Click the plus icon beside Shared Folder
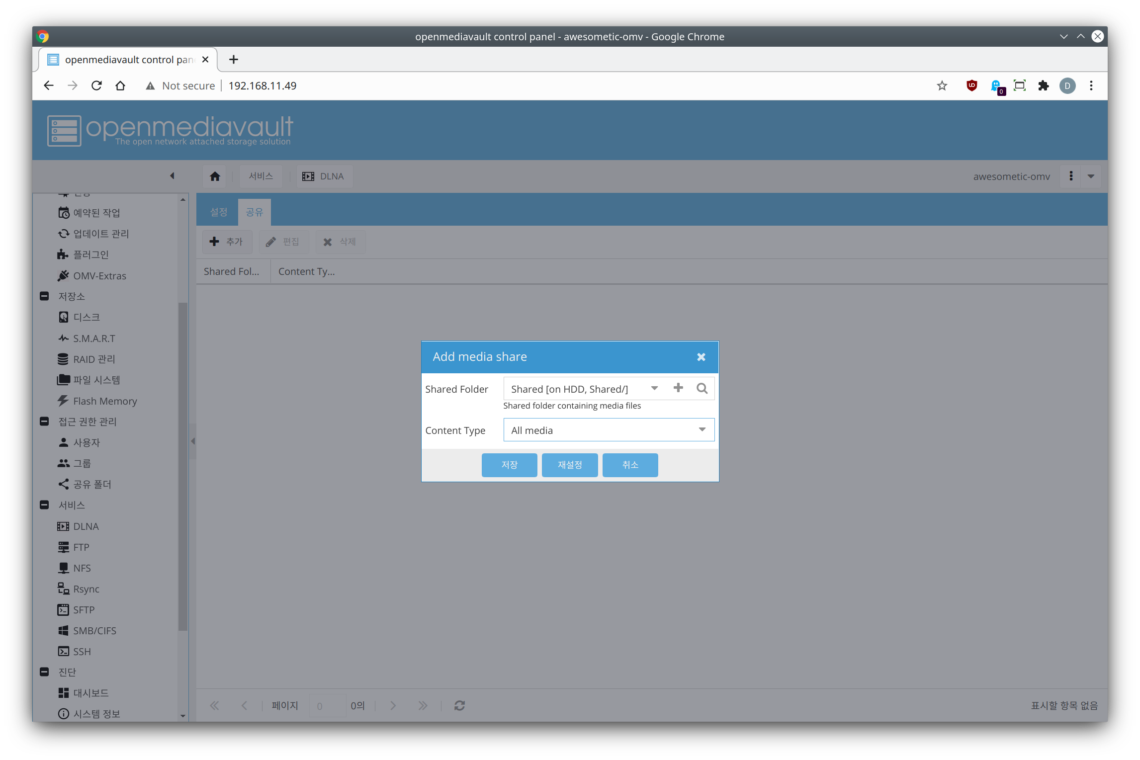 click(x=678, y=388)
